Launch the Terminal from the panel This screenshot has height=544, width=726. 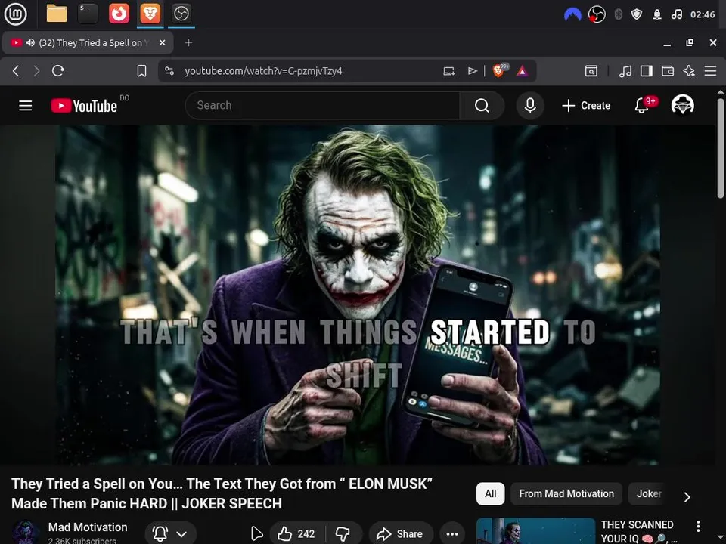tap(88, 14)
